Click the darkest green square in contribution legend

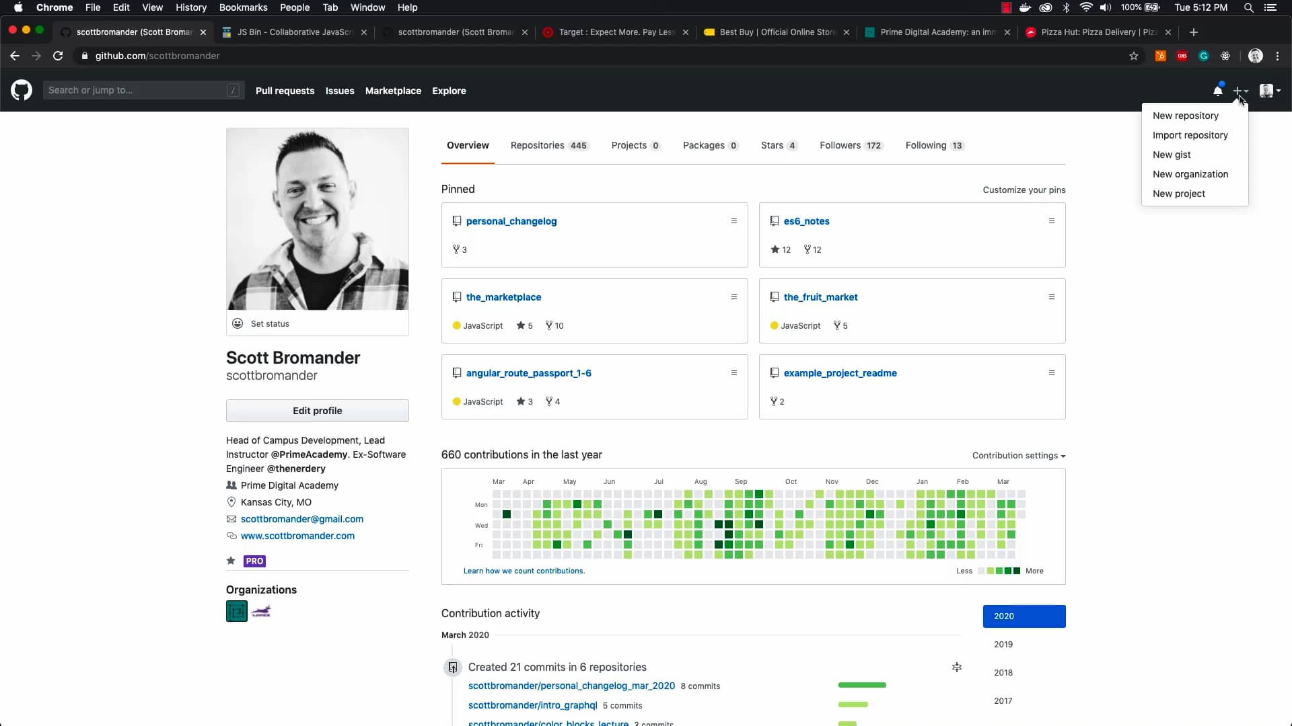click(x=1017, y=570)
